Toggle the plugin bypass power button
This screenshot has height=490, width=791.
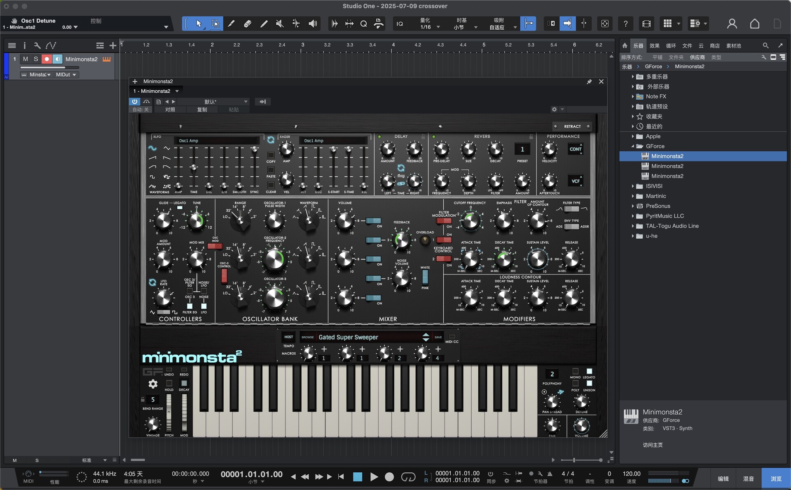[x=135, y=101]
